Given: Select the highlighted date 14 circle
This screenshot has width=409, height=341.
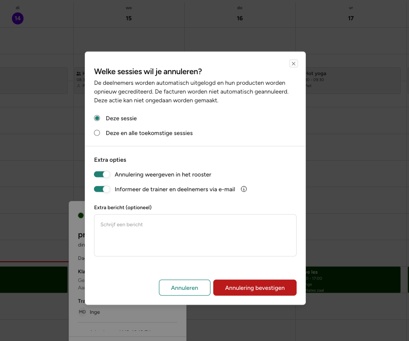Looking at the screenshot, I should [x=18, y=18].
